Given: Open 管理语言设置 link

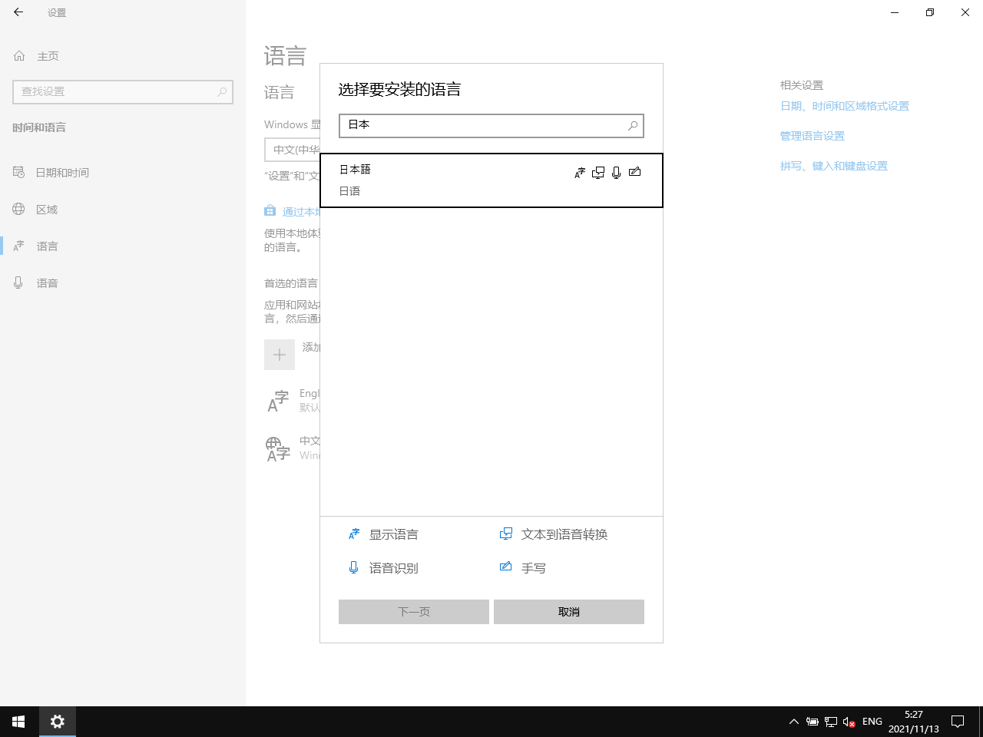Looking at the screenshot, I should point(812,136).
